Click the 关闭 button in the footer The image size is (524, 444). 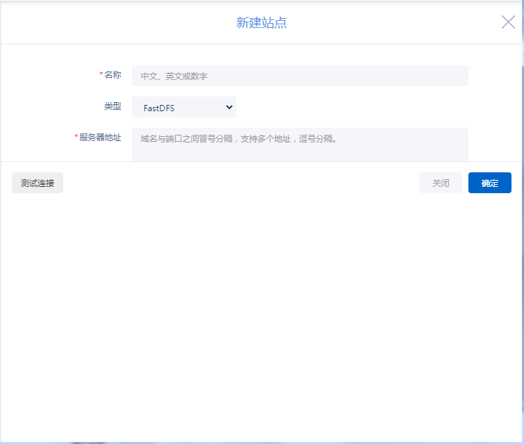[440, 183]
